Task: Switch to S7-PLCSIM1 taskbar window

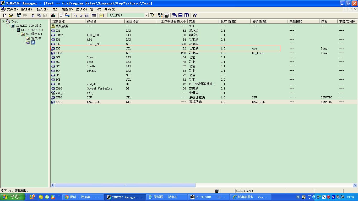Action: [x=209, y=197]
